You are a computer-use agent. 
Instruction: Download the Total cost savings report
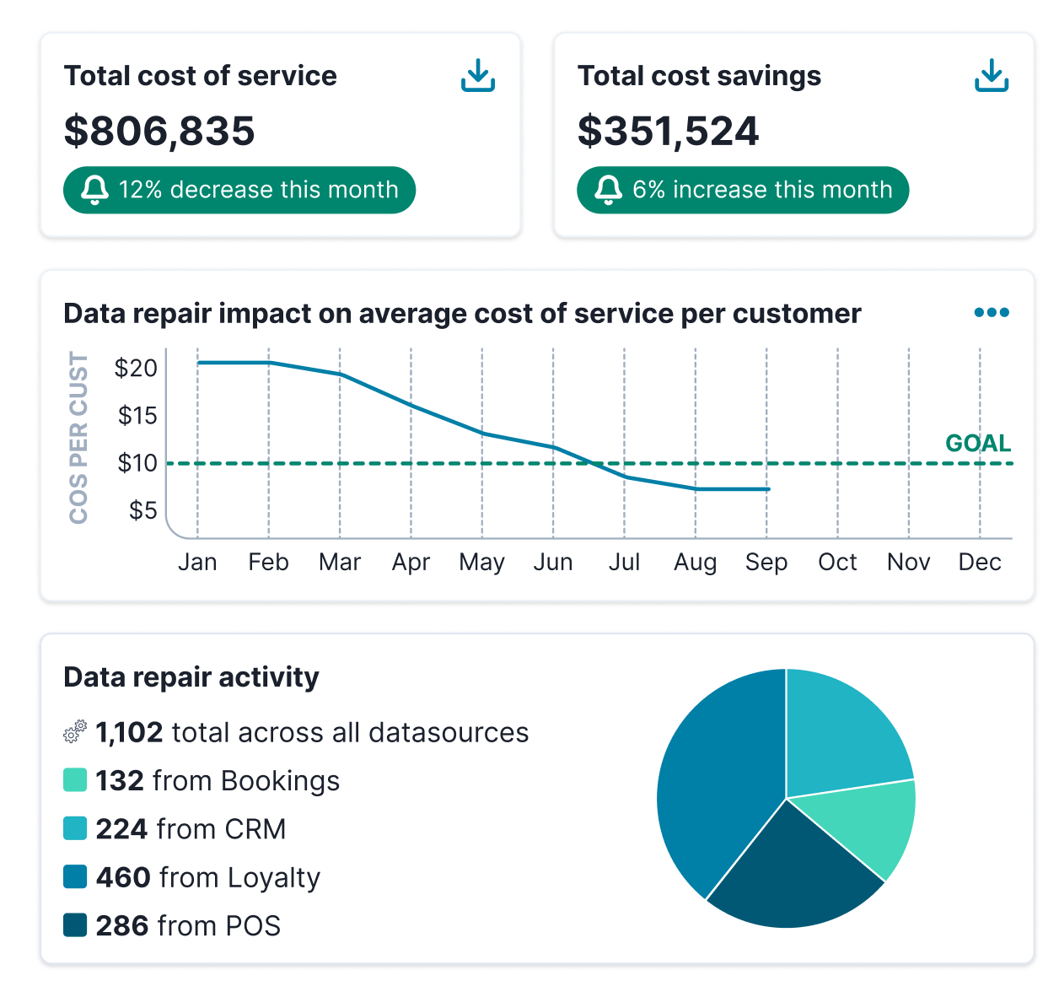(x=992, y=76)
